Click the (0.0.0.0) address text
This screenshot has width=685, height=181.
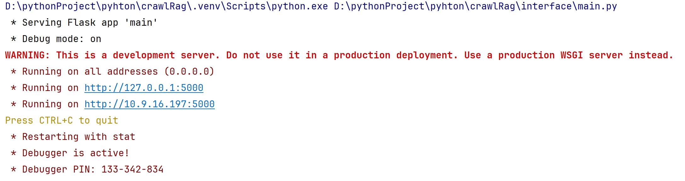[x=189, y=72]
